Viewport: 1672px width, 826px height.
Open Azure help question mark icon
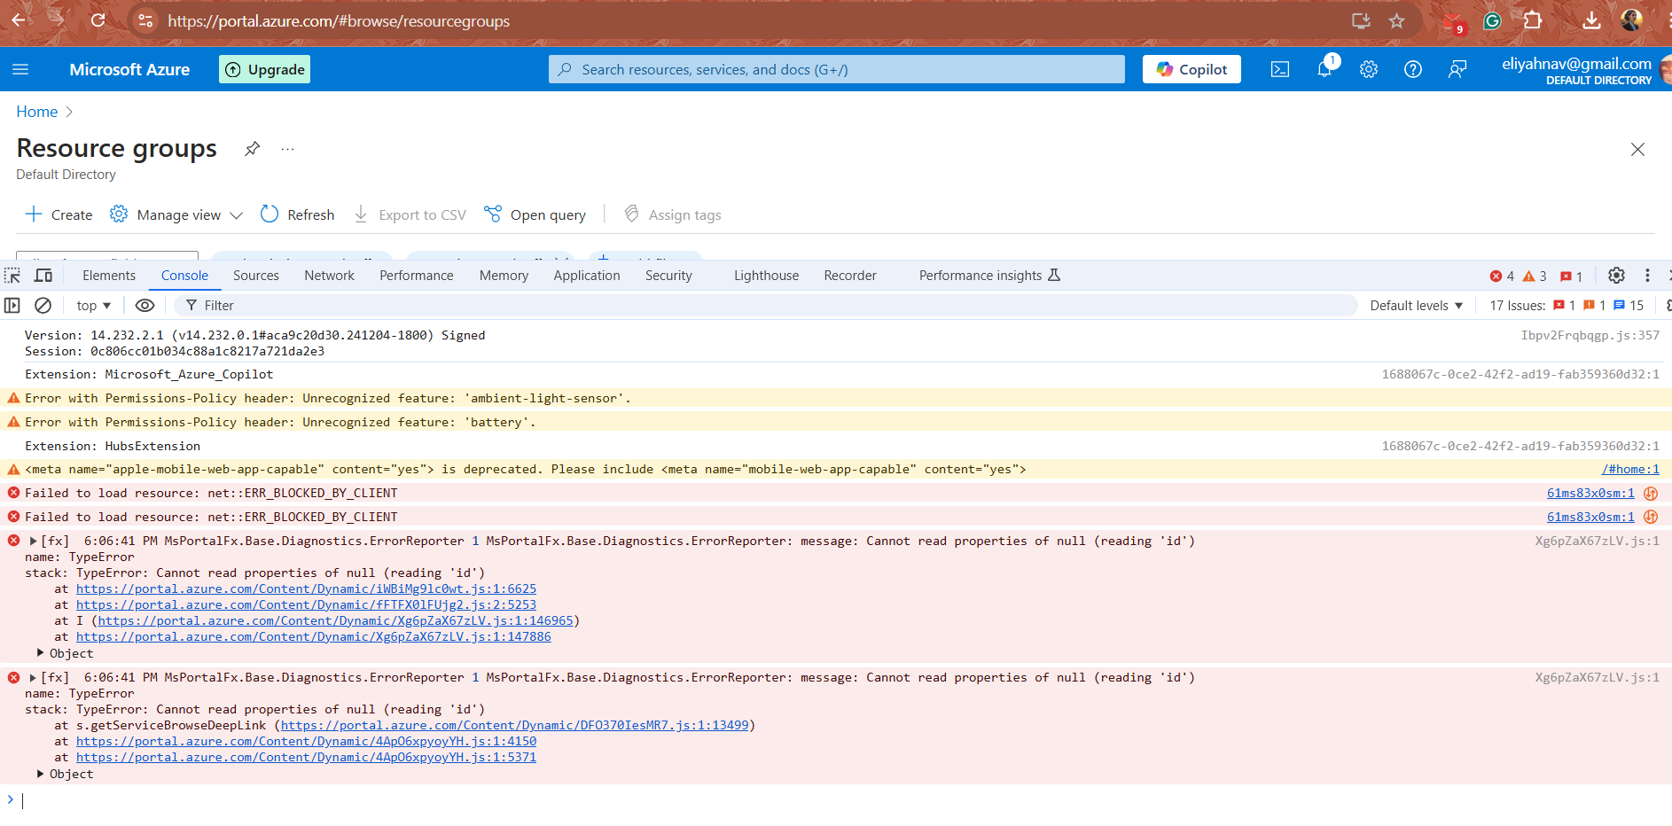[1413, 69]
